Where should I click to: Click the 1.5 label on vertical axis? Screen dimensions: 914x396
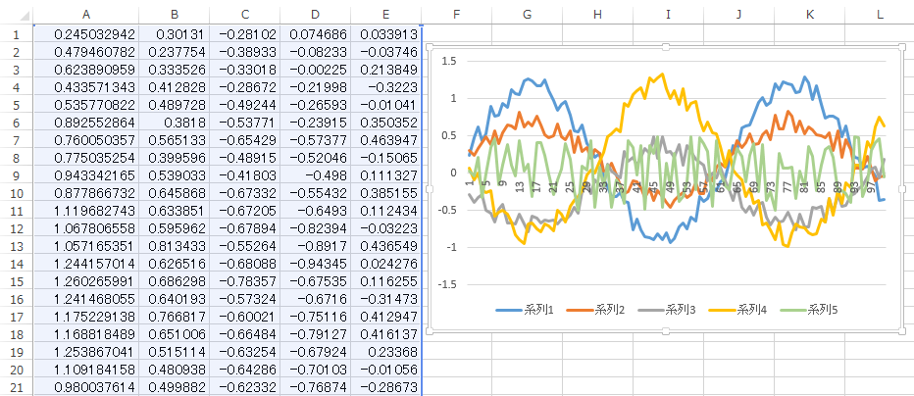click(448, 61)
